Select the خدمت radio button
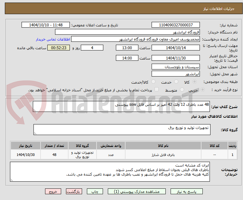The image size is (243, 200). click(176, 82)
